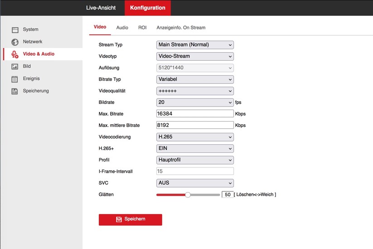
Task: Switch to the Audio tab
Action: 122,28
